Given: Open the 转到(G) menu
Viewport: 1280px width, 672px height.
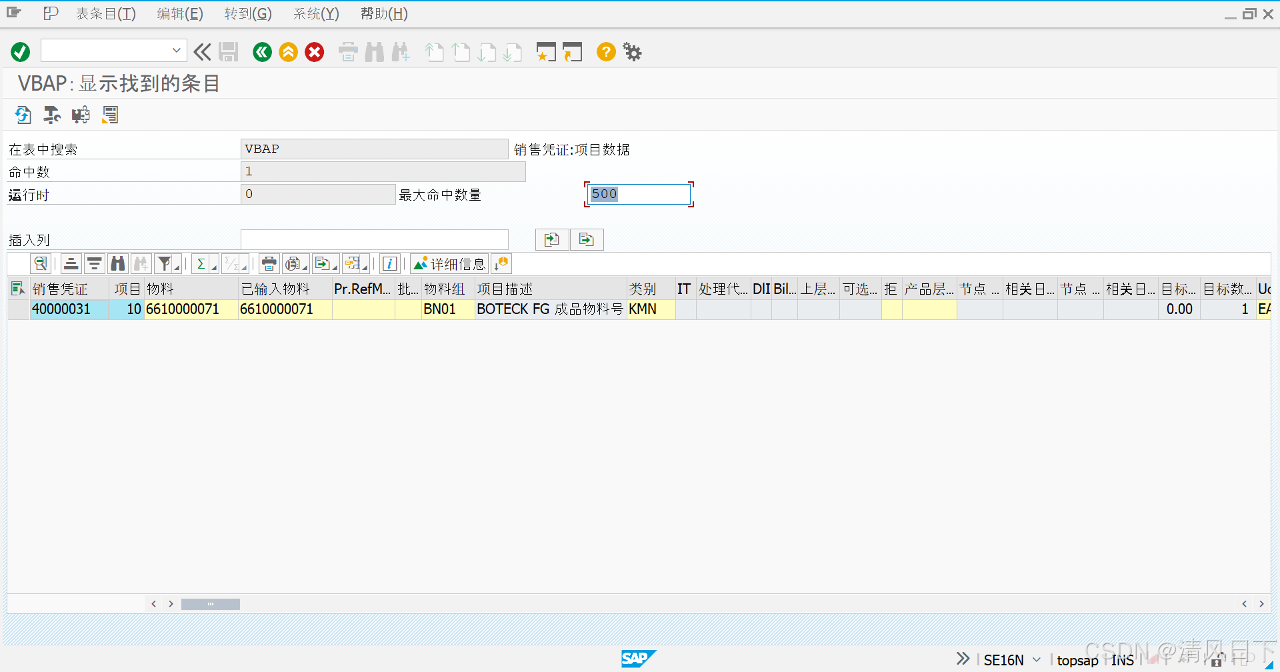Looking at the screenshot, I should pos(247,13).
